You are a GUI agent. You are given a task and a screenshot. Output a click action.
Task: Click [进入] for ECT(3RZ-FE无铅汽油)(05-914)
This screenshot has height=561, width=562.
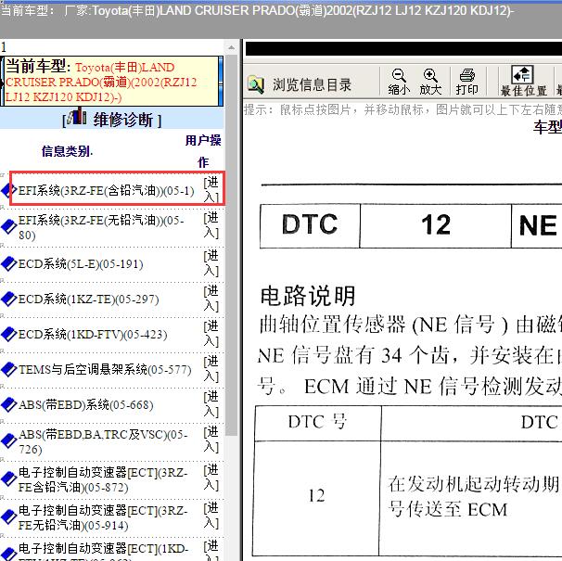211,516
